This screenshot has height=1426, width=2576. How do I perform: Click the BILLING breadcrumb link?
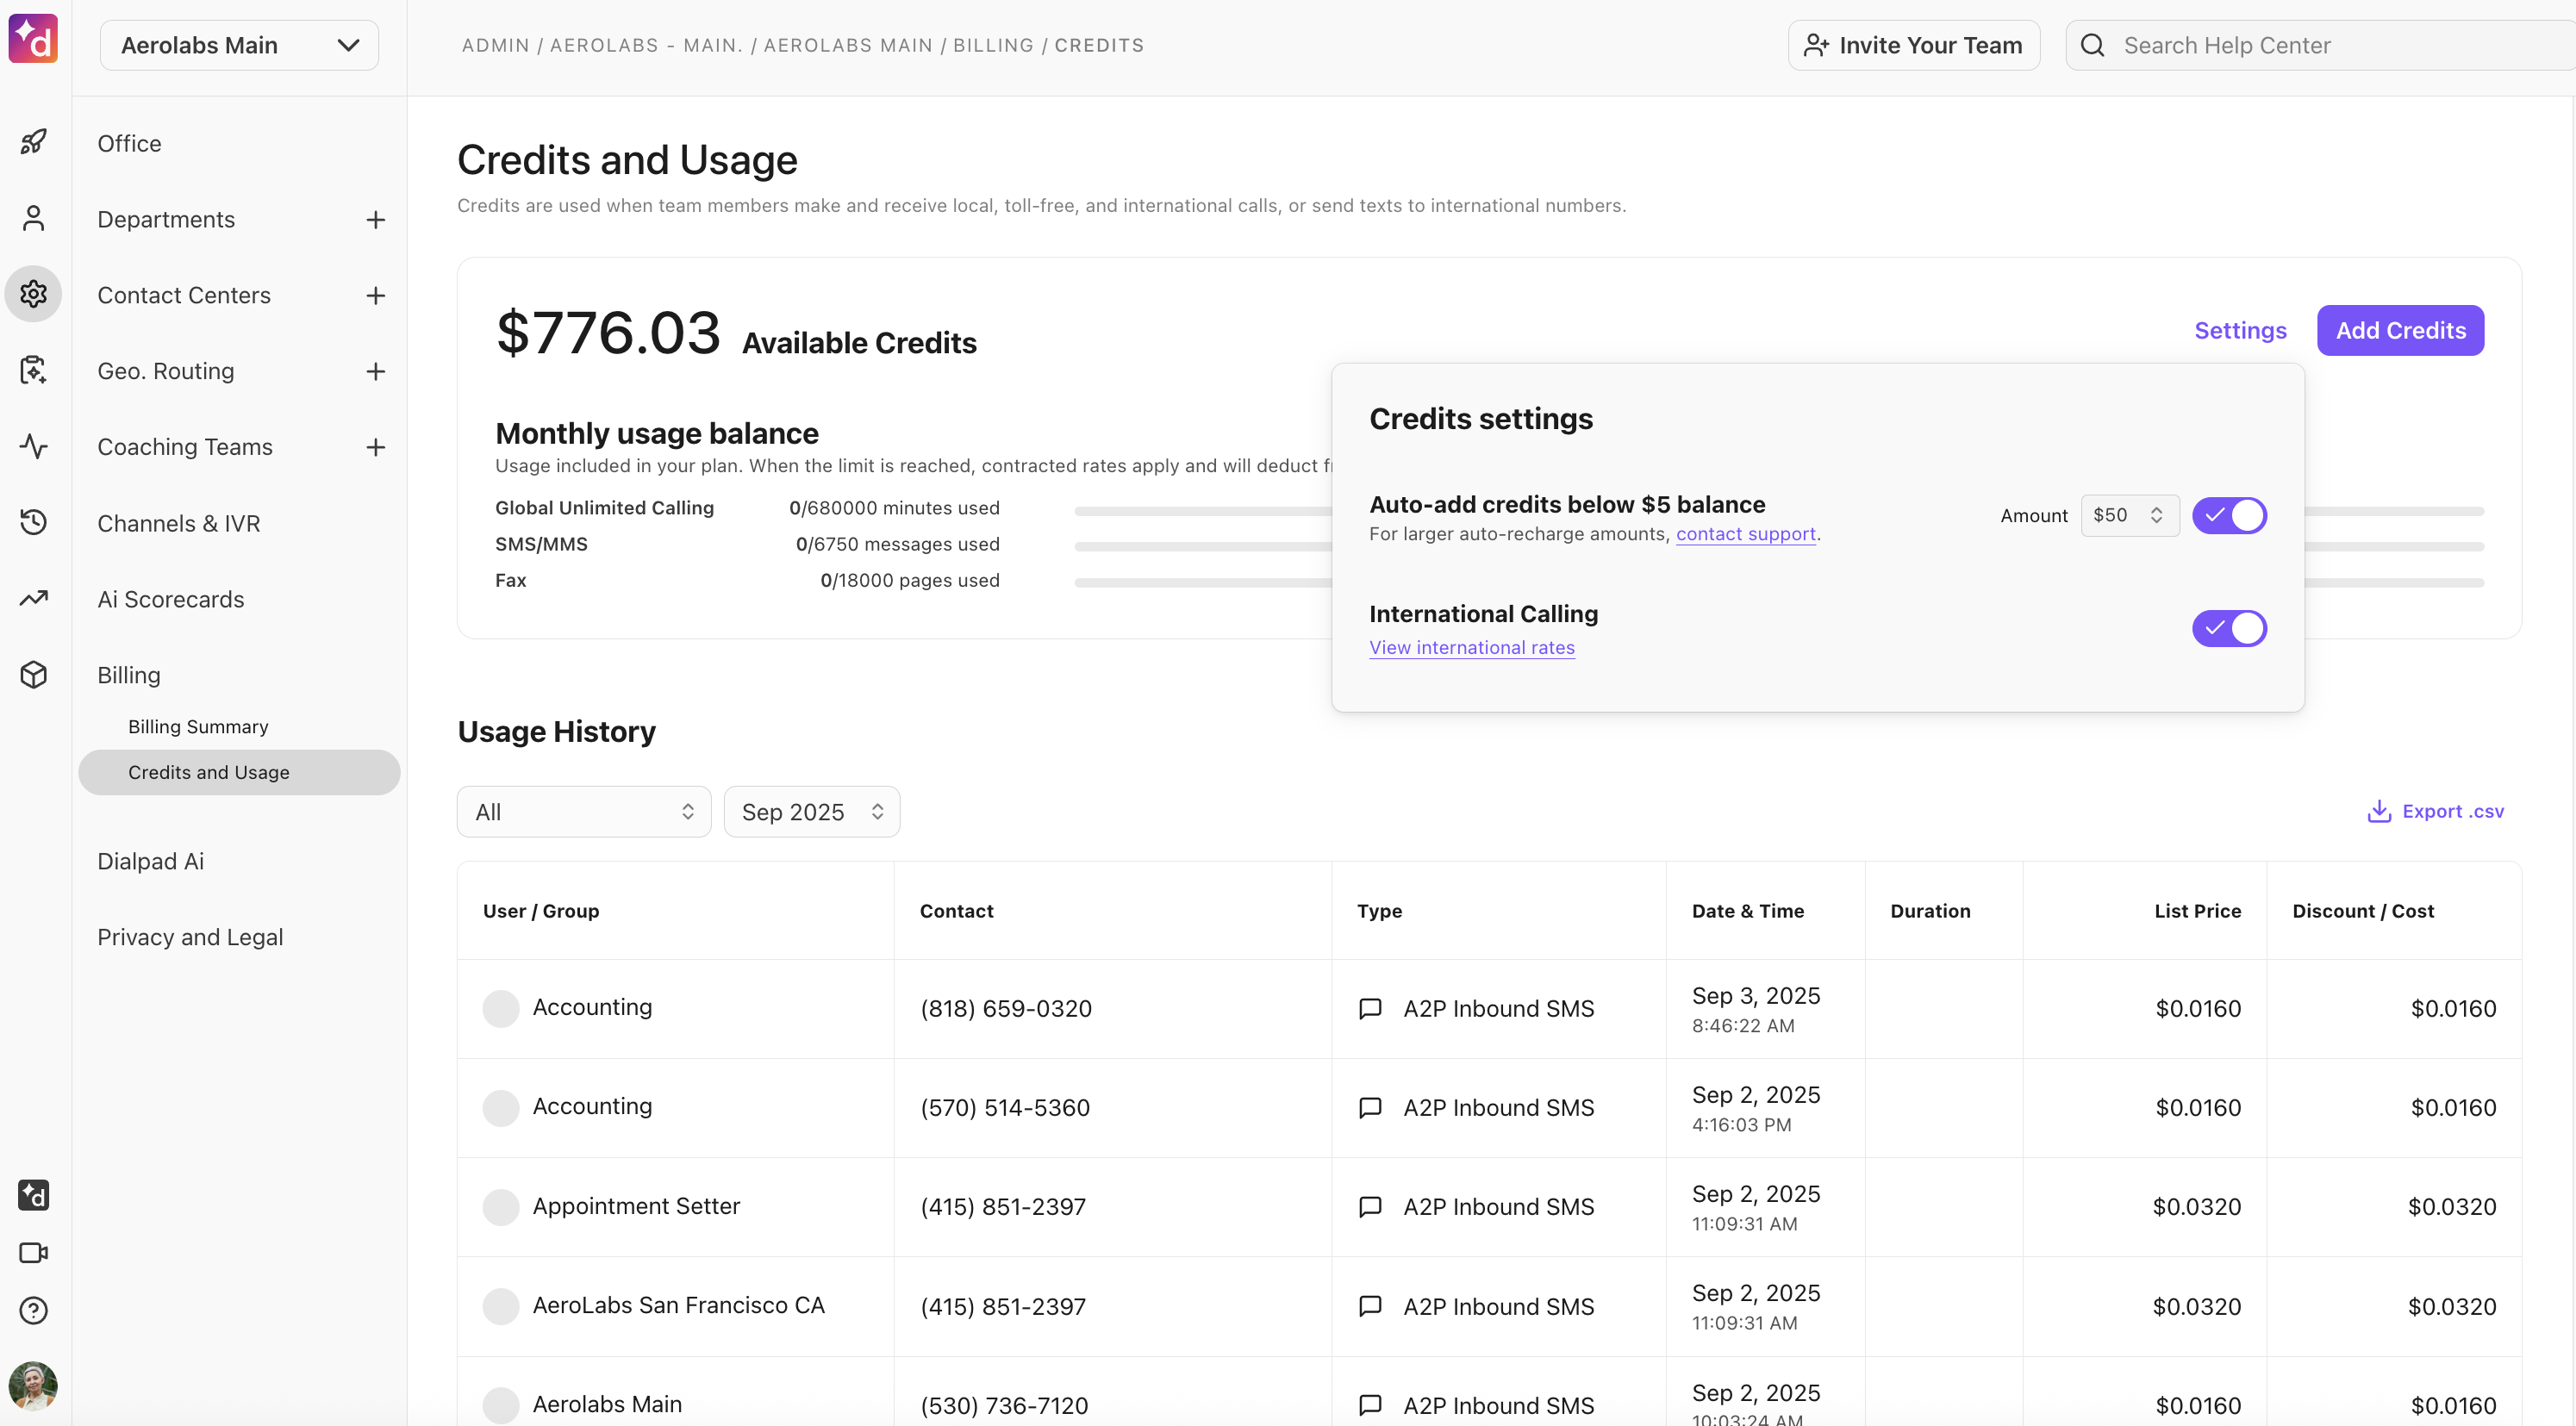(x=993, y=45)
